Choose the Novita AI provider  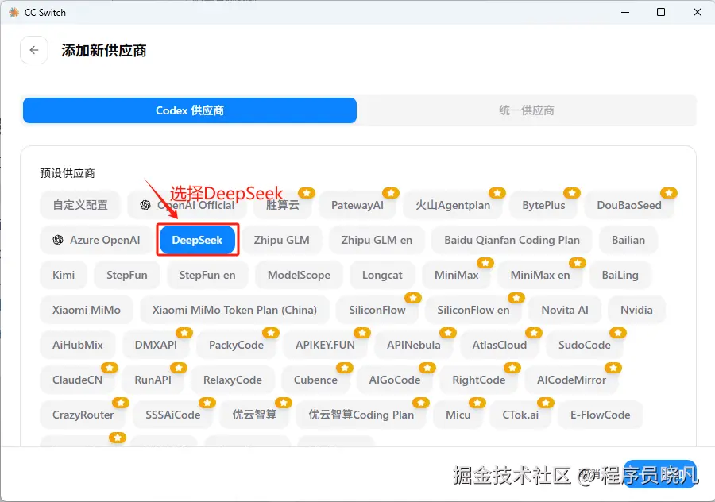click(565, 310)
